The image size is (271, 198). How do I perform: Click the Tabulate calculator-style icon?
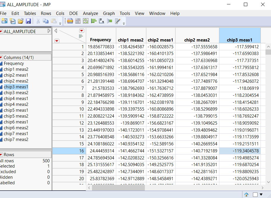78,21
